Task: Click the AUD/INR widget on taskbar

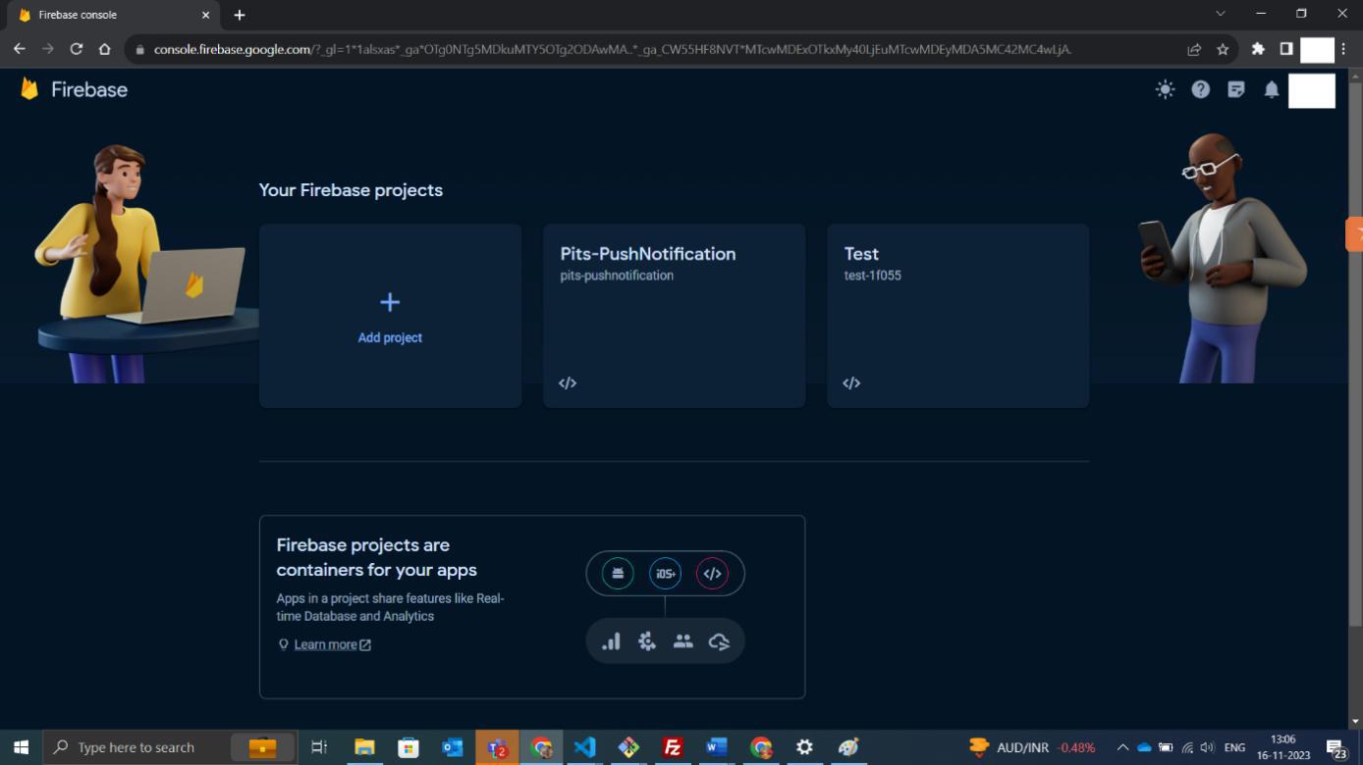Action: tap(1031, 747)
